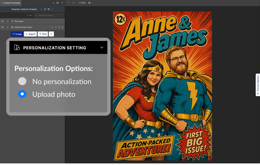
Task: Delete the Upload photo layer
Action: 63,27
